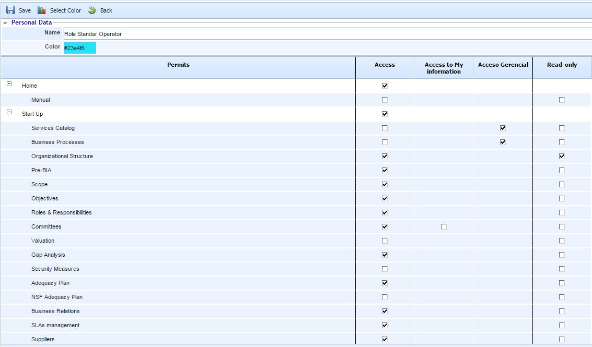592x347 pixels.
Task: Collapse the Start Up tree node
Action: pyautogui.click(x=9, y=112)
